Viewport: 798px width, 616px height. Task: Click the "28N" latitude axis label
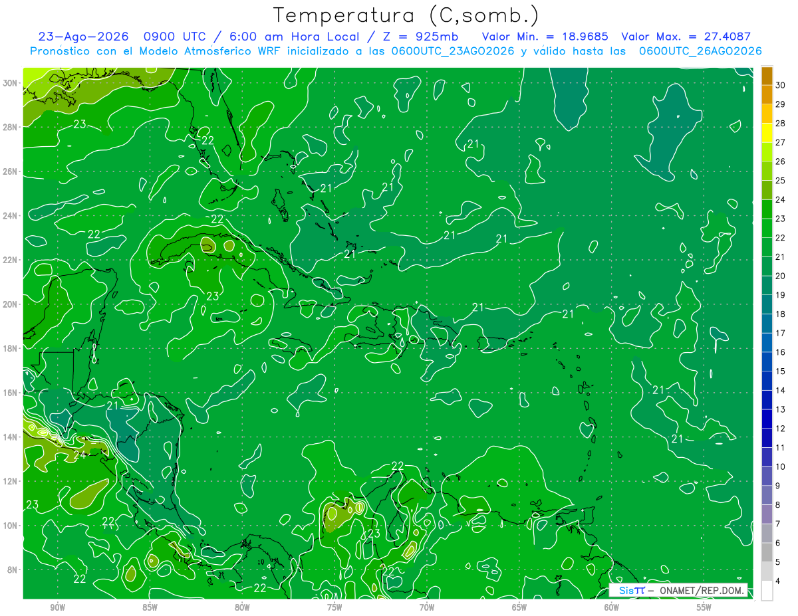pyautogui.click(x=10, y=127)
